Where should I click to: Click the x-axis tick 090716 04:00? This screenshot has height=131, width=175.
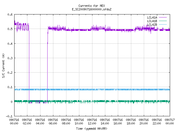click(40, 122)
